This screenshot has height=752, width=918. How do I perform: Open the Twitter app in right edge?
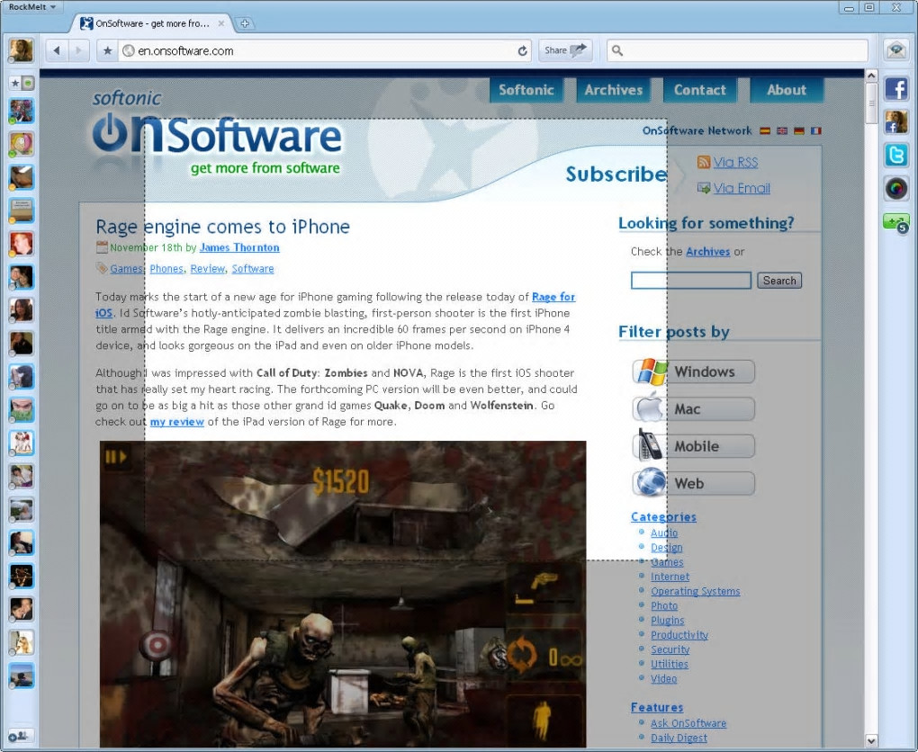tap(895, 155)
